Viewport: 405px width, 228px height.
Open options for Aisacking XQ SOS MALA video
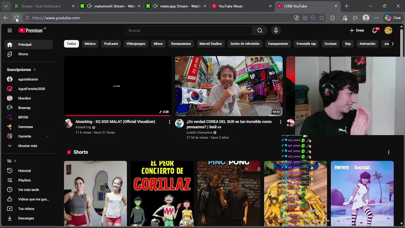tap(170, 122)
